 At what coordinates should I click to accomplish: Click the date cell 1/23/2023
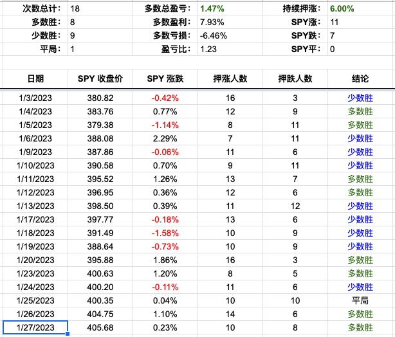pos(35,273)
